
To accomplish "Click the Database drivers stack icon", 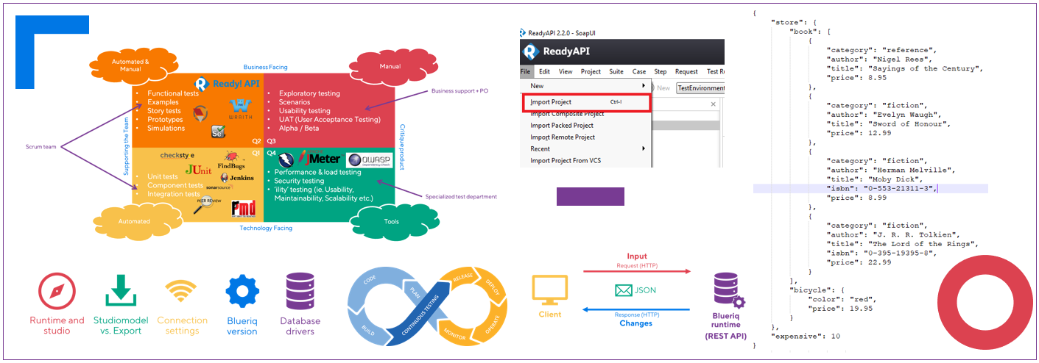I will coord(300,291).
